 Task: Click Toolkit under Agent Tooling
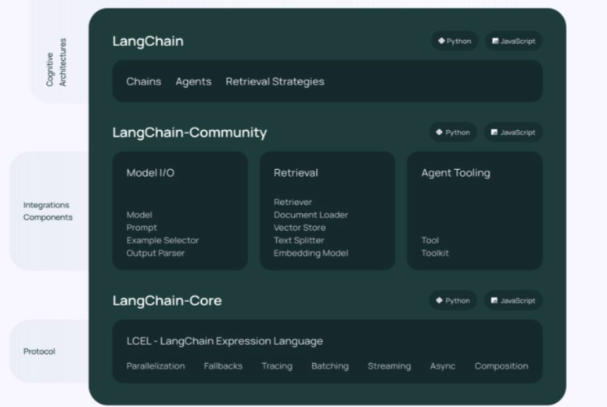click(435, 253)
